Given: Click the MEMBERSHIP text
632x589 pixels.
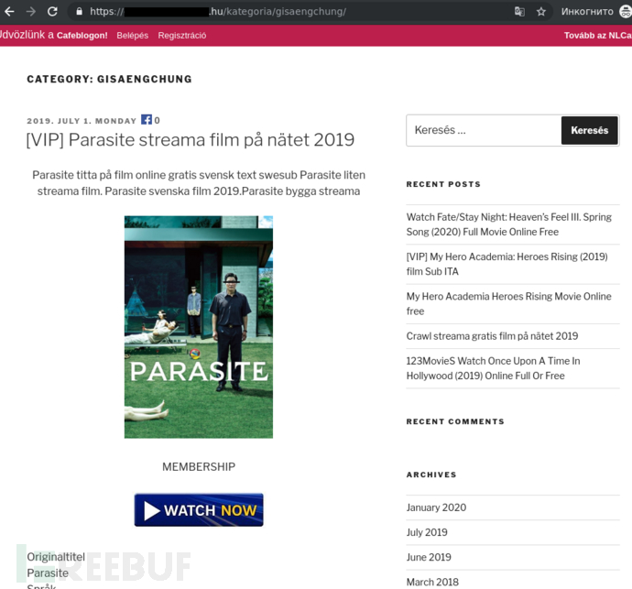Looking at the screenshot, I should [x=199, y=466].
